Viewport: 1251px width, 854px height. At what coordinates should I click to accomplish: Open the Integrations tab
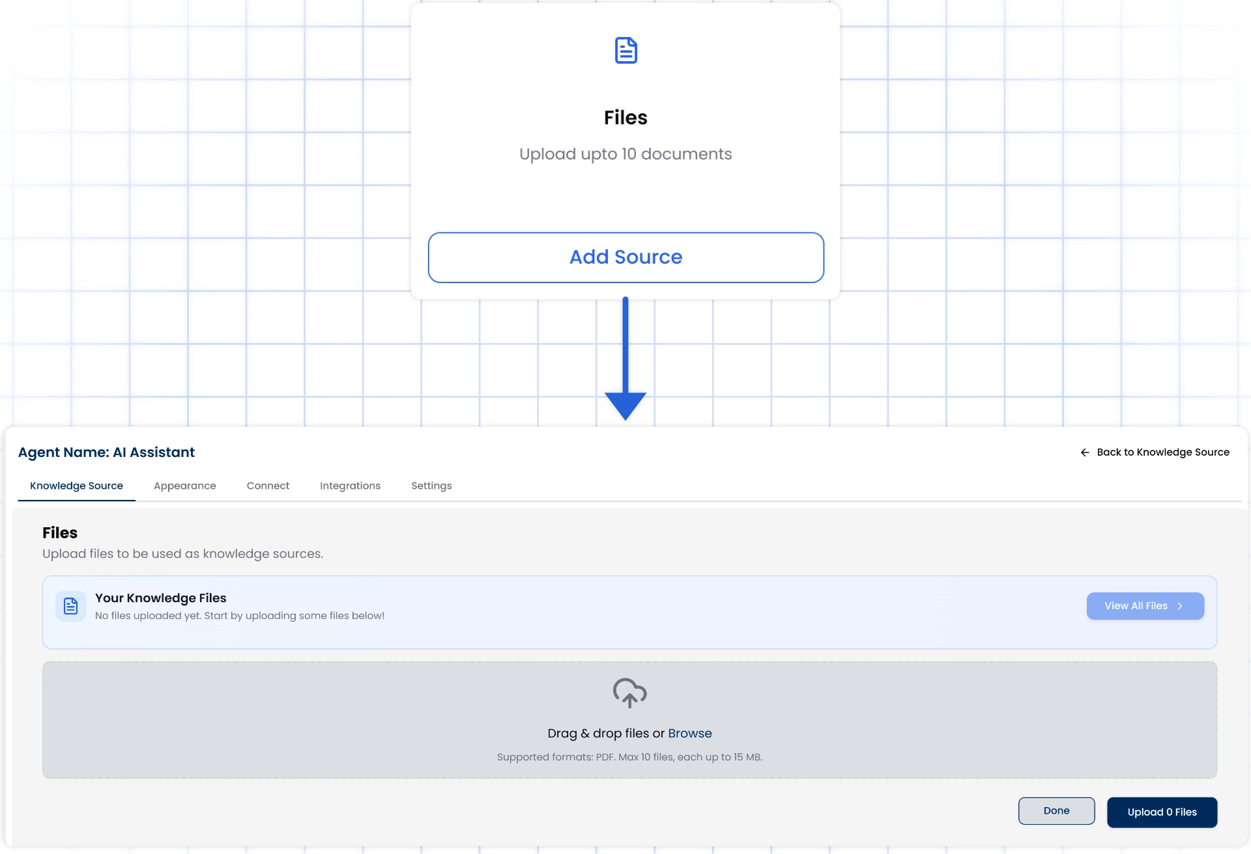350,486
